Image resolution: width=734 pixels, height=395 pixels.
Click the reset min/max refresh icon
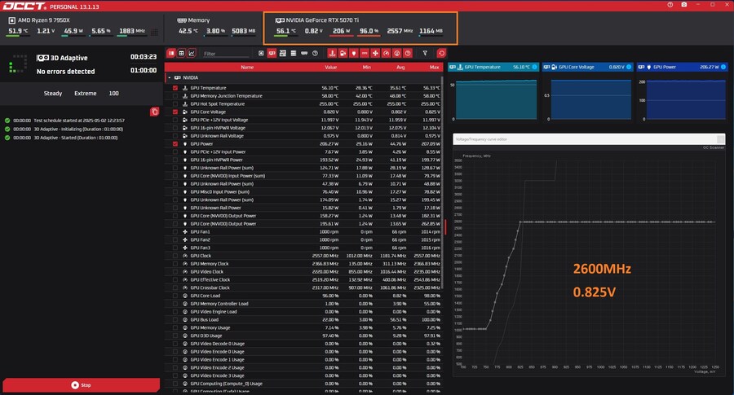(x=441, y=53)
